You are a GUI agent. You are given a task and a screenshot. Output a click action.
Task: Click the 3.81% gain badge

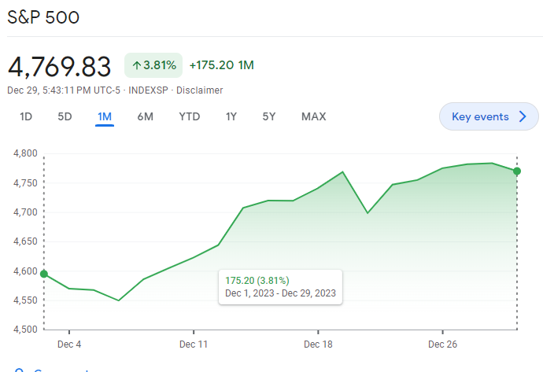tap(153, 65)
